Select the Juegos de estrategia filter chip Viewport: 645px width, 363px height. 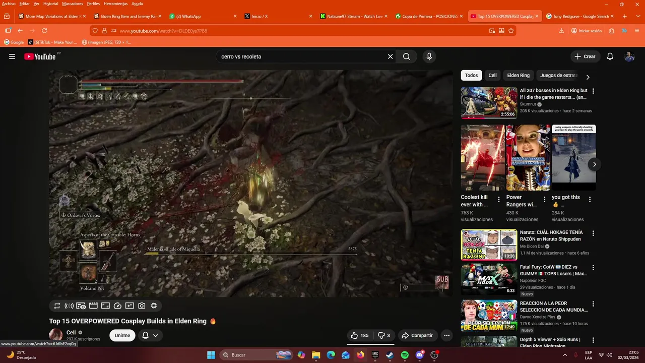(x=558, y=75)
